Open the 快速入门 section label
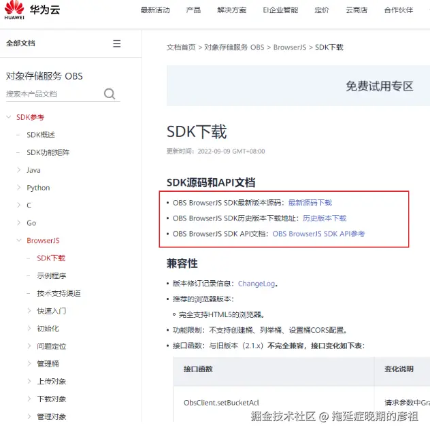430x434 pixels. 52,311
